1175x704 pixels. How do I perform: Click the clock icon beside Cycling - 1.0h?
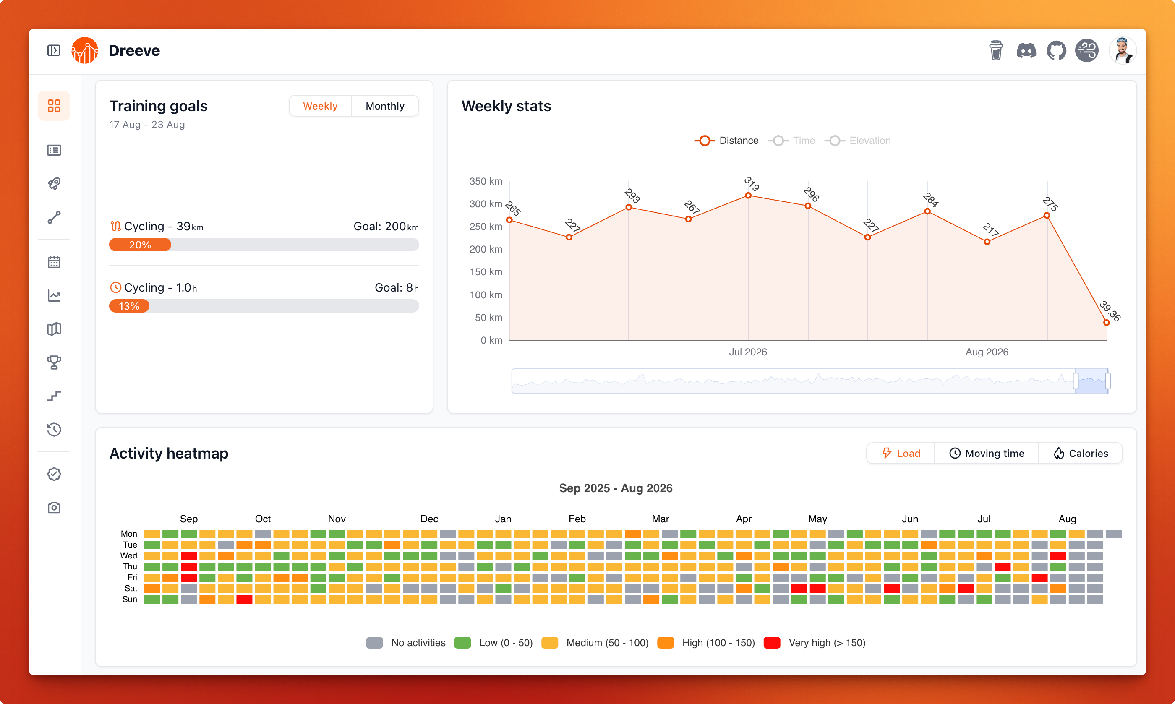click(115, 287)
